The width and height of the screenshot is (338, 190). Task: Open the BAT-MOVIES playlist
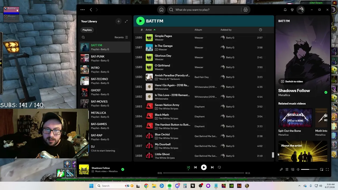(x=105, y=103)
